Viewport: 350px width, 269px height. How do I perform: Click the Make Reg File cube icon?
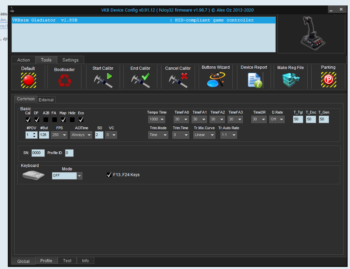pyautogui.click(x=291, y=80)
